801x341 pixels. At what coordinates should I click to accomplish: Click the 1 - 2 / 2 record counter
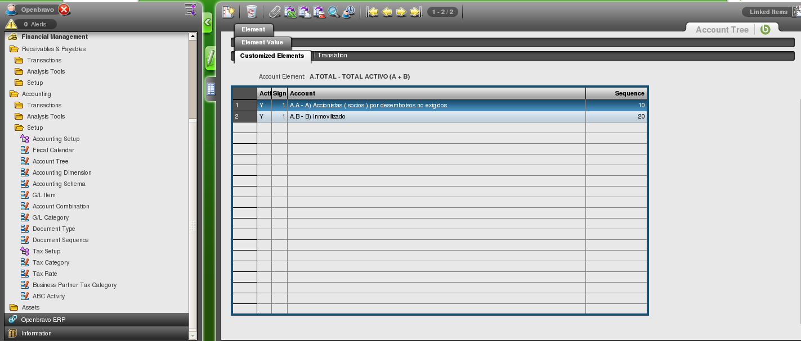pos(442,12)
